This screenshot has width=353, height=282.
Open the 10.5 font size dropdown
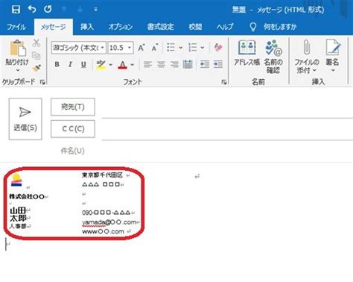coord(129,48)
